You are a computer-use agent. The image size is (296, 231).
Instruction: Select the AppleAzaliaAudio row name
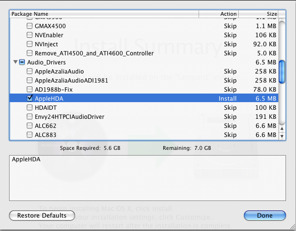(59, 71)
